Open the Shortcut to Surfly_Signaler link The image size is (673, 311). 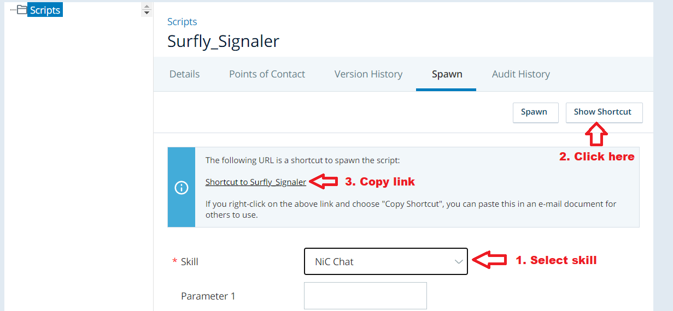click(x=255, y=182)
